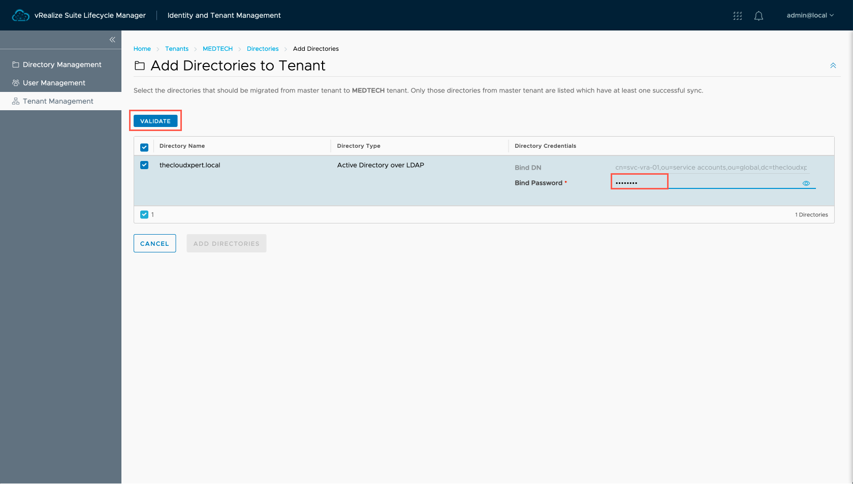Open the admin@local user dropdown
This screenshot has width=853, height=484.
[x=810, y=15]
